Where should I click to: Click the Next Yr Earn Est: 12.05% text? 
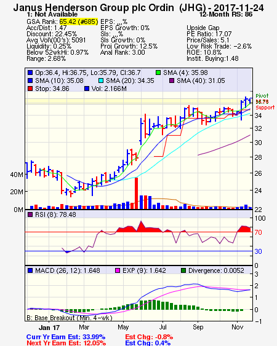(x=66, y=343)
